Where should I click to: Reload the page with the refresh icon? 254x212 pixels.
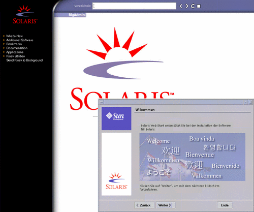pyautogui.click(x=193, y=6)
